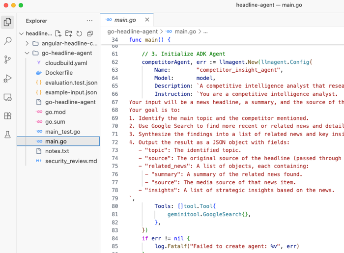The width and height of the screenshot is (344, 253).
Task: Open the Run and Debug view
Action: pos(7,79)
